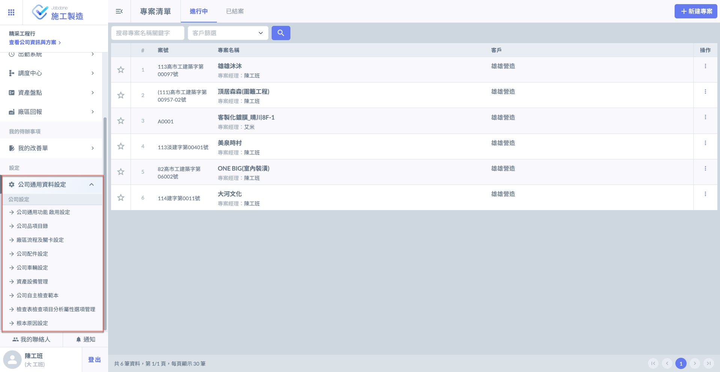This screenshot has height=372, width=720.
Task: Select the 進行中 tab
Action: [x=198, y=11]
